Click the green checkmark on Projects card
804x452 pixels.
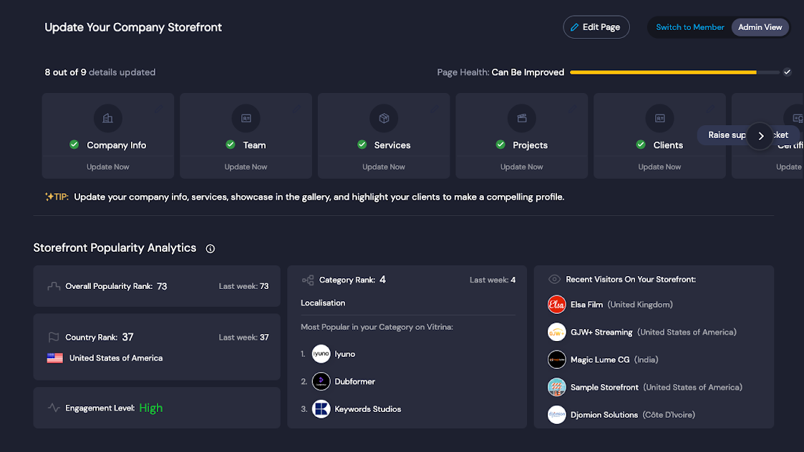coord(500,144)
